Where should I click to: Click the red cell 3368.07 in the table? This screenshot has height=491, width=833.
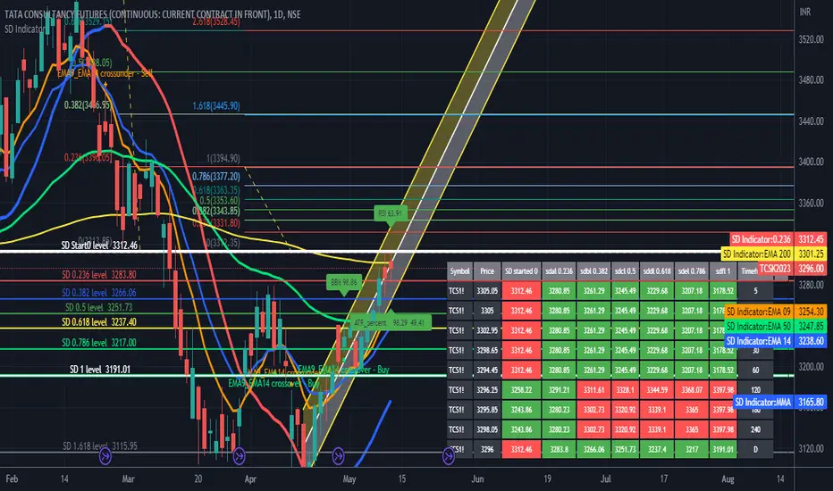pos(692,389)
